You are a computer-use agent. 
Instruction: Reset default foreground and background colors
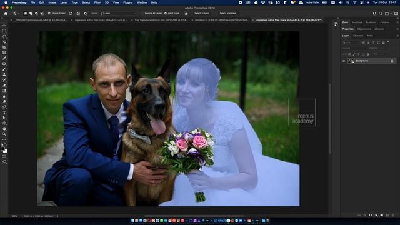(x=2, y=144)
